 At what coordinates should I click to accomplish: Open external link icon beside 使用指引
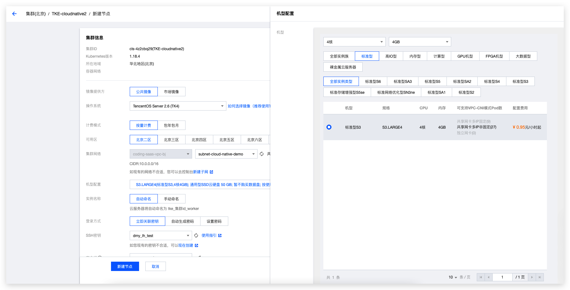pyautogui.click(x=220, y=235)
